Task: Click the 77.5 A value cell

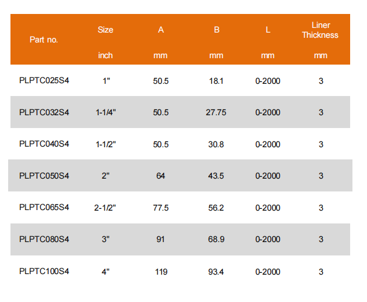Action: pos(161,208)
